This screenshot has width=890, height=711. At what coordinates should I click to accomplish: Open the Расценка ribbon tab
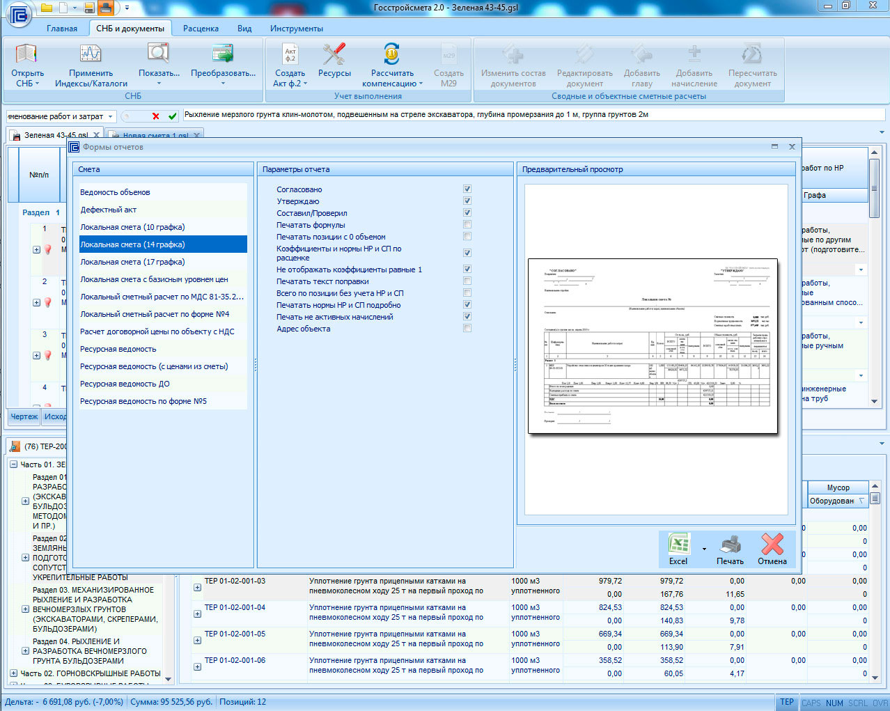pyautogui.click(x=201, y=29)
